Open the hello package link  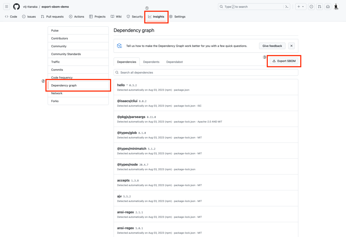(121, 85)
